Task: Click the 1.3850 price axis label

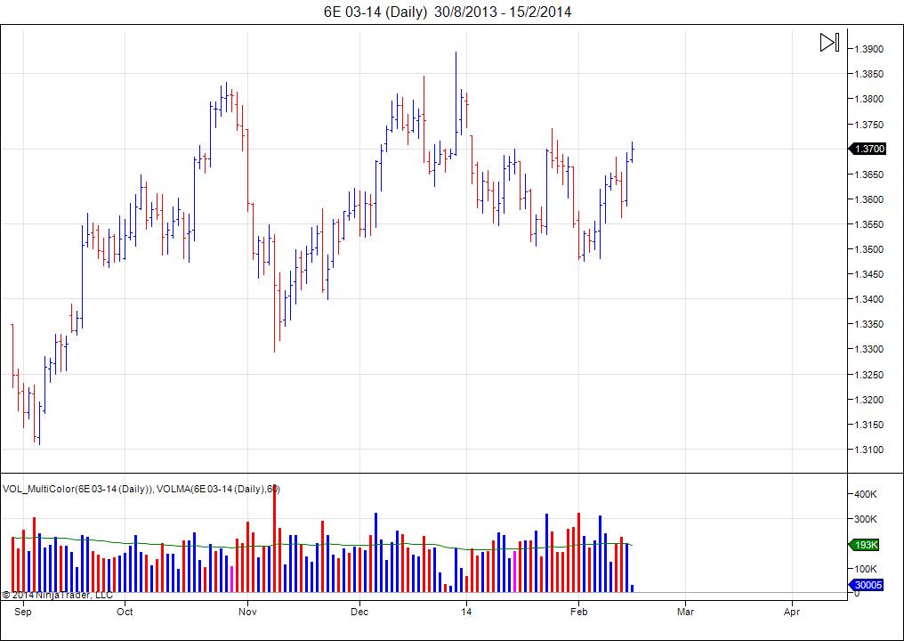Action: [868, 74]
